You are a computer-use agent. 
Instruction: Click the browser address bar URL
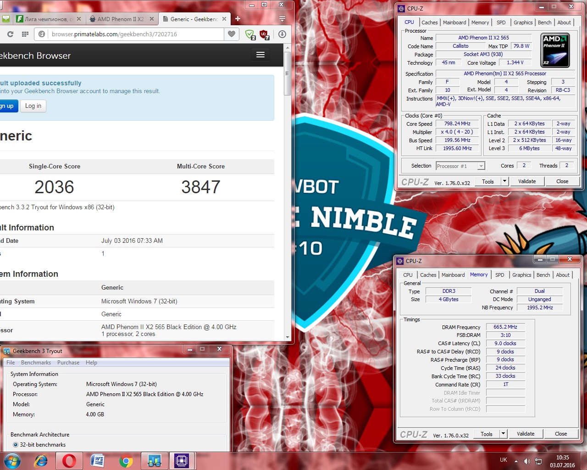tap(114, 34)
